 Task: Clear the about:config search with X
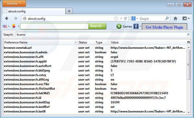pyautogui.click(x=188, y=34)
